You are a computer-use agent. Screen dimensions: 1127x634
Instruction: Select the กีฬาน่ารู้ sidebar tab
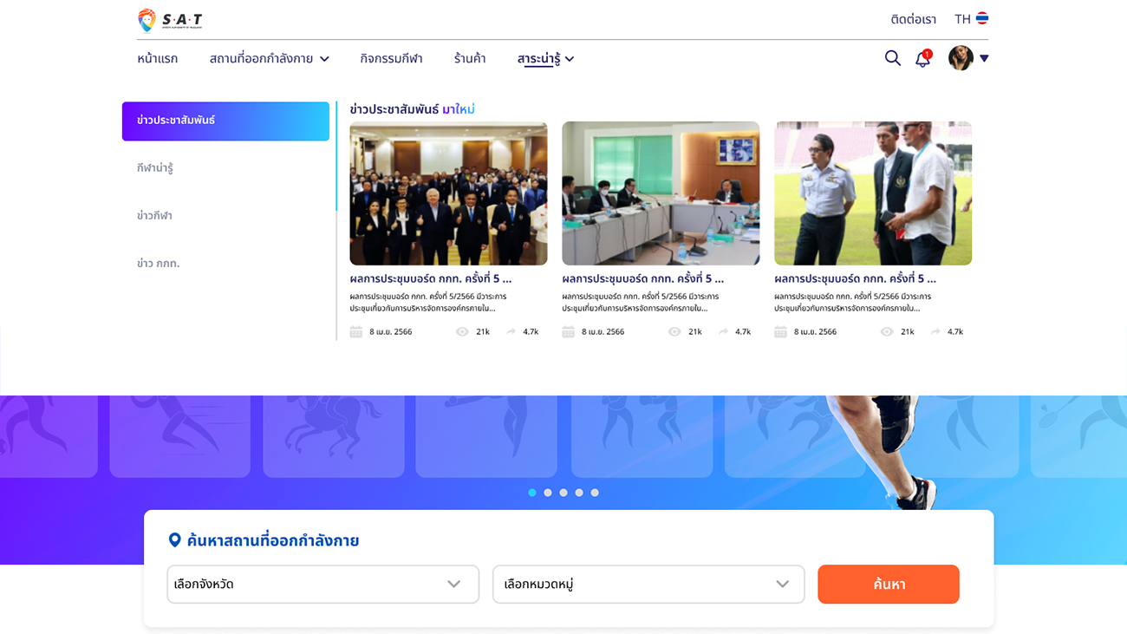tap(155, 168)
